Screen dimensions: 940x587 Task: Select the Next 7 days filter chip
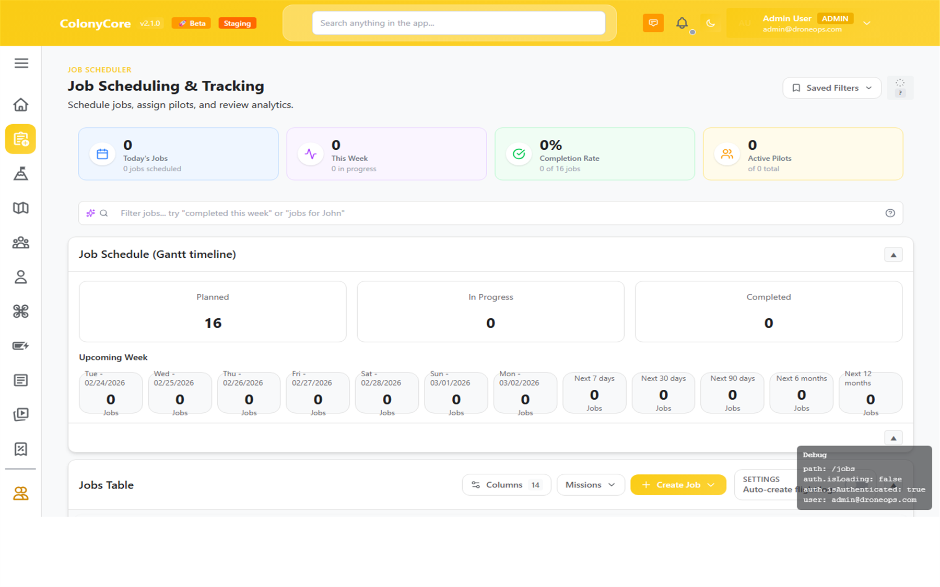[x=594, y=392]
